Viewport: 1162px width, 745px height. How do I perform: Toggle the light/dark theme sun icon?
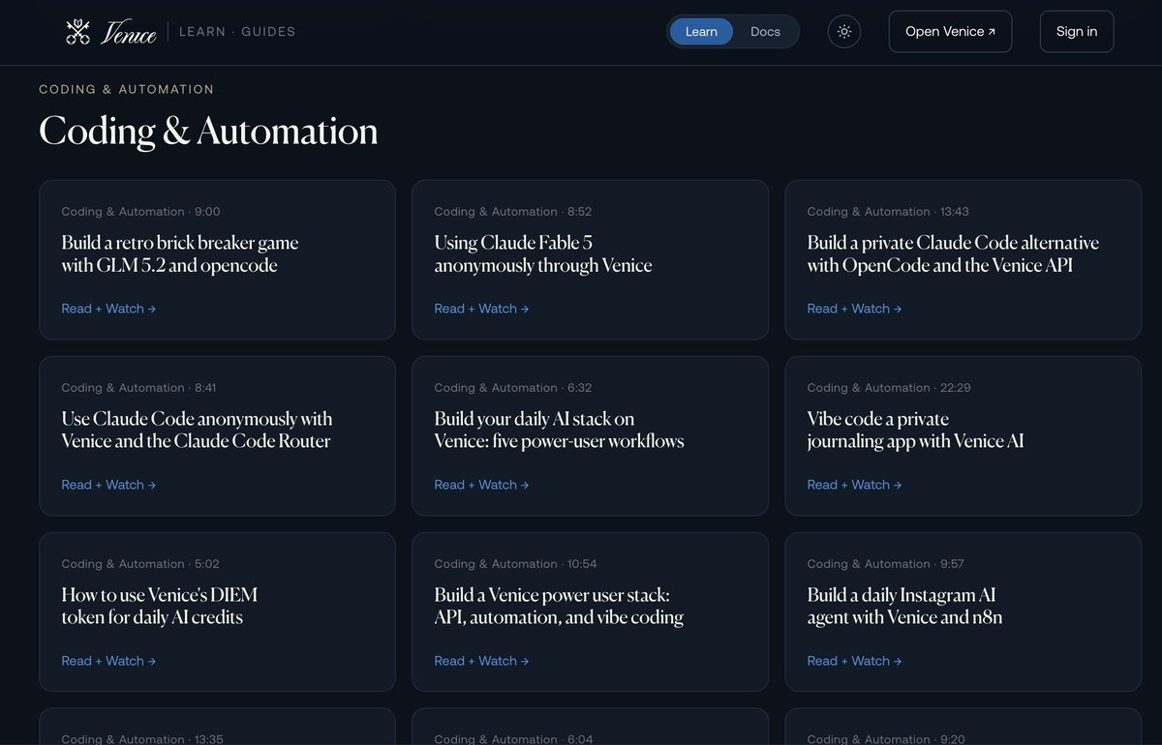click(x=844, y=31)
